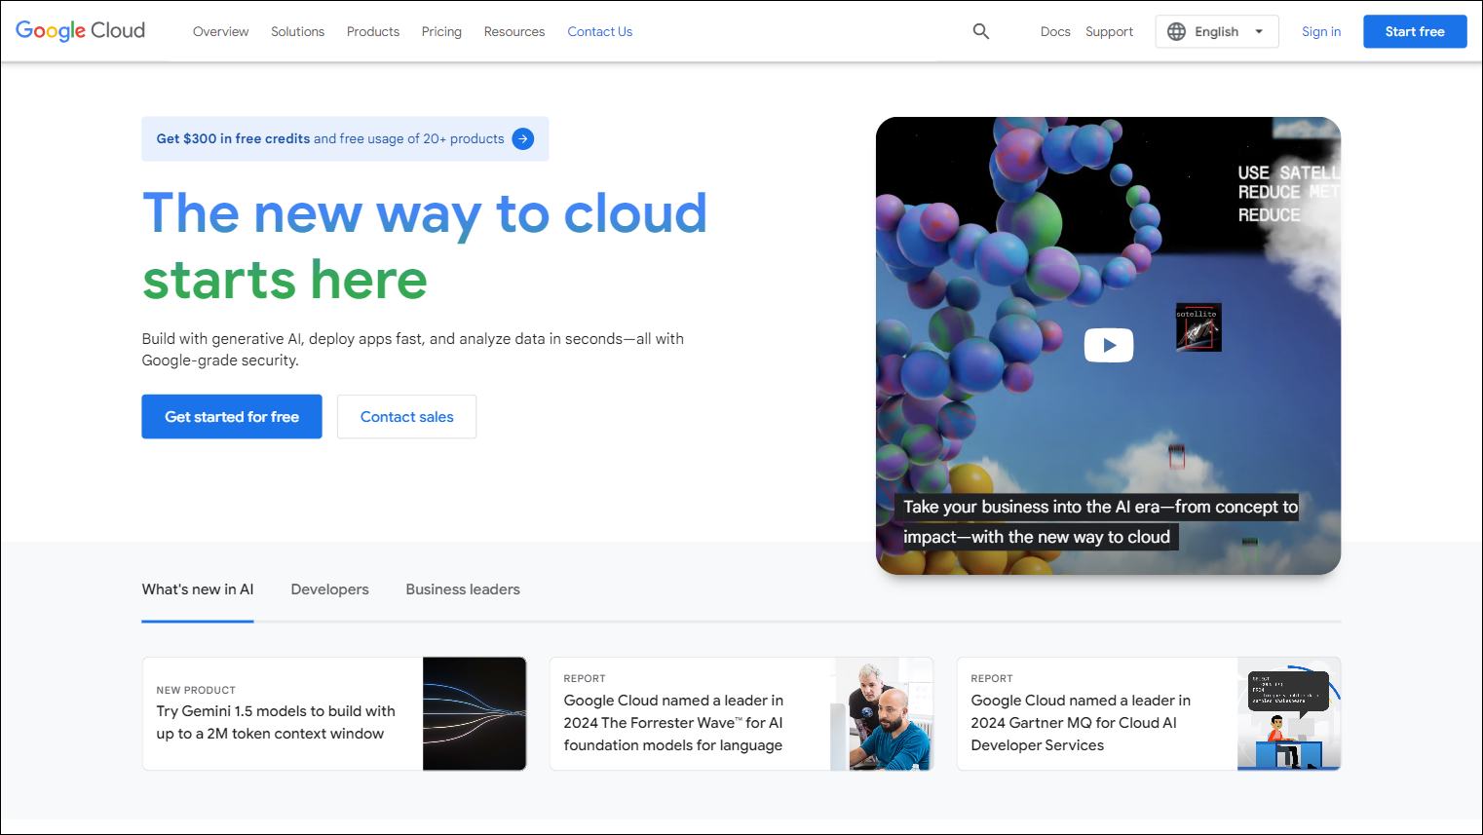Screen dimensions: 1483x835
Task: Go to the Pricing page
Action: [x=441, y=31]
